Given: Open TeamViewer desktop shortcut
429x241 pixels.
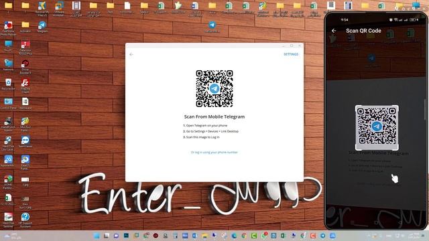Looking at the screenshot, I should (25, 141).
